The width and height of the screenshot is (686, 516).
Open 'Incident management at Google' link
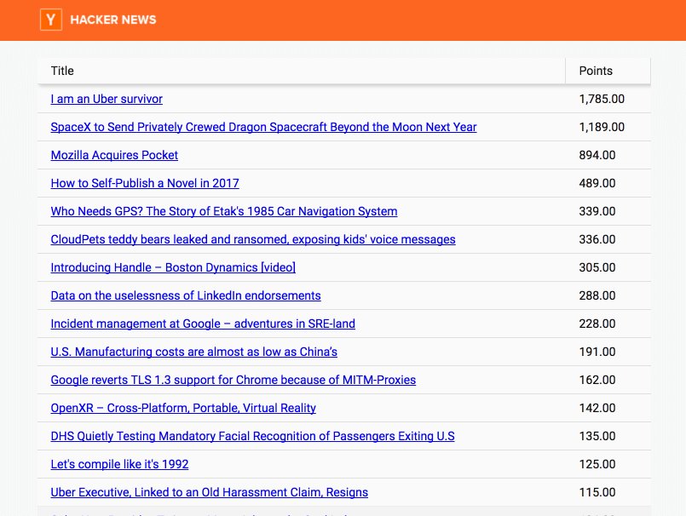[x=203, y=324]
